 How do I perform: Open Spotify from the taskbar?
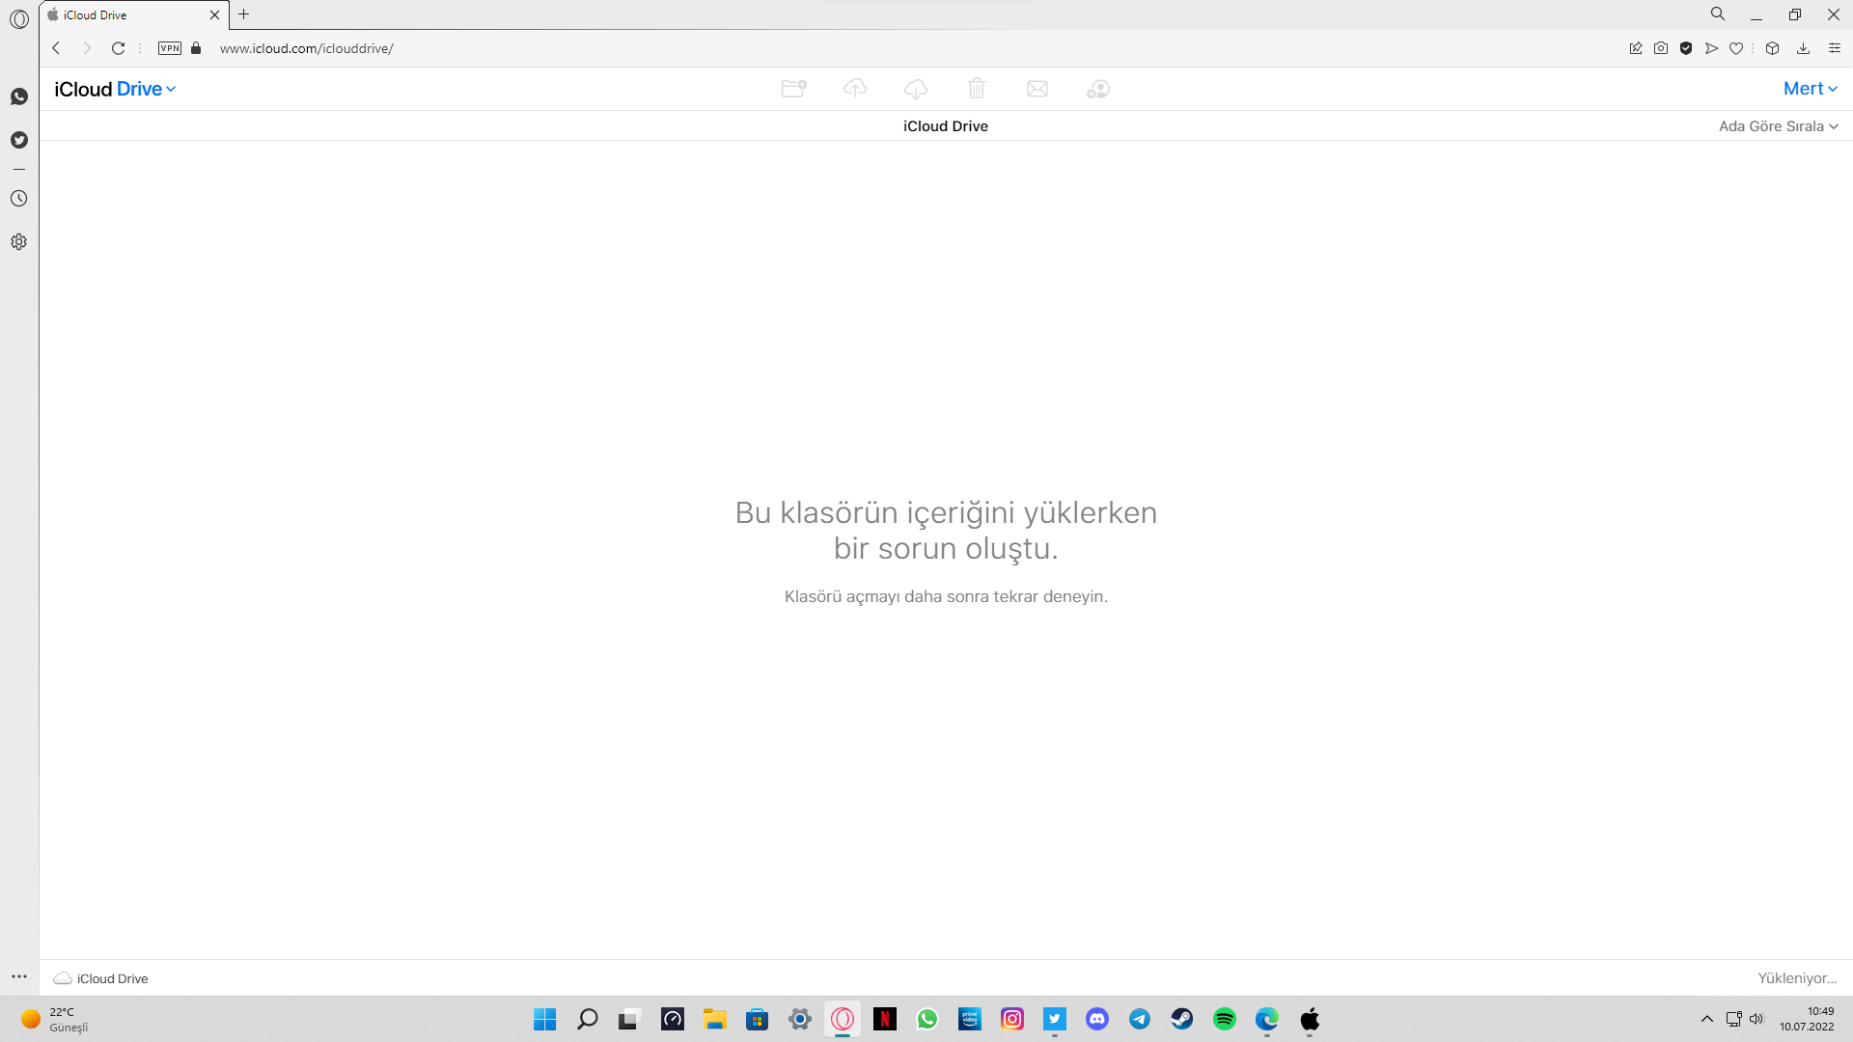pyautogui.click(x=1224, y=1019)
